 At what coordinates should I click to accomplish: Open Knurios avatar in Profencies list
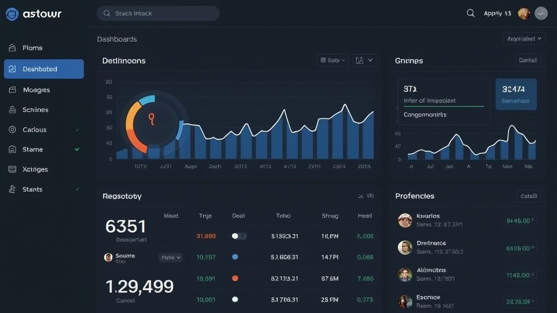[x=405, y=221]
